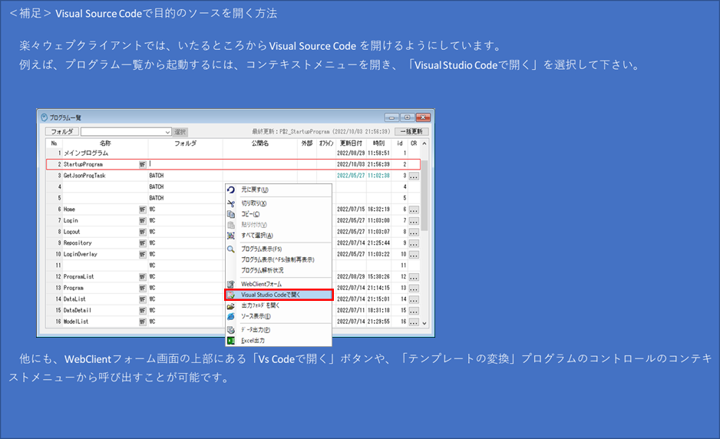The height and width of the screenshot is (439, 720).
Task: Click the undo icon beside 元に戻す
Action: click(x=231, y=190)
